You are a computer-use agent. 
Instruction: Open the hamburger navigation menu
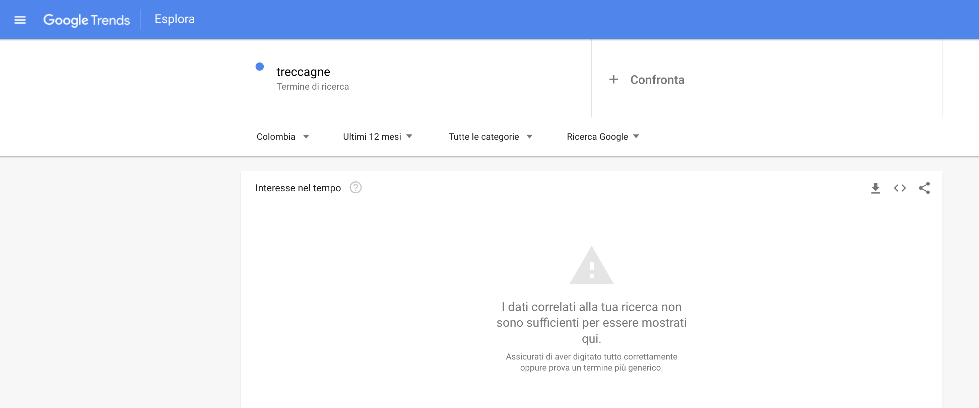[20, 20]
